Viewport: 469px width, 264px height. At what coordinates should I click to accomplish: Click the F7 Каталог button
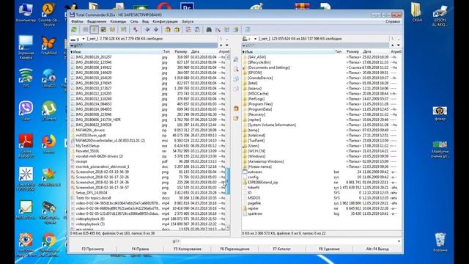281,249
